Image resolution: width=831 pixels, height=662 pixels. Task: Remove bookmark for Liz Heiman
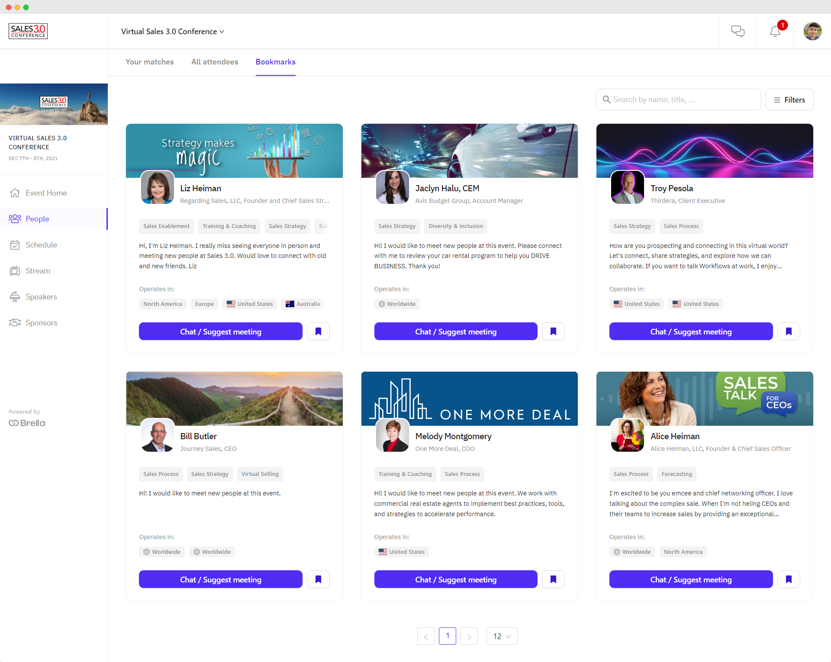click(318, 331)
